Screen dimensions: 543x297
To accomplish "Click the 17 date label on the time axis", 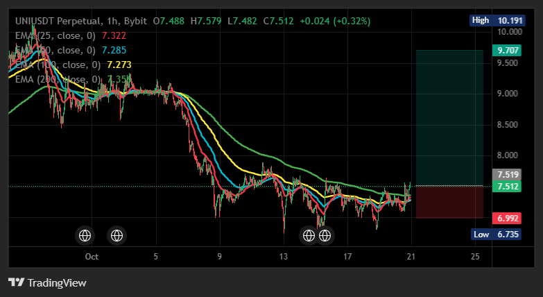I will pos(347,257).
